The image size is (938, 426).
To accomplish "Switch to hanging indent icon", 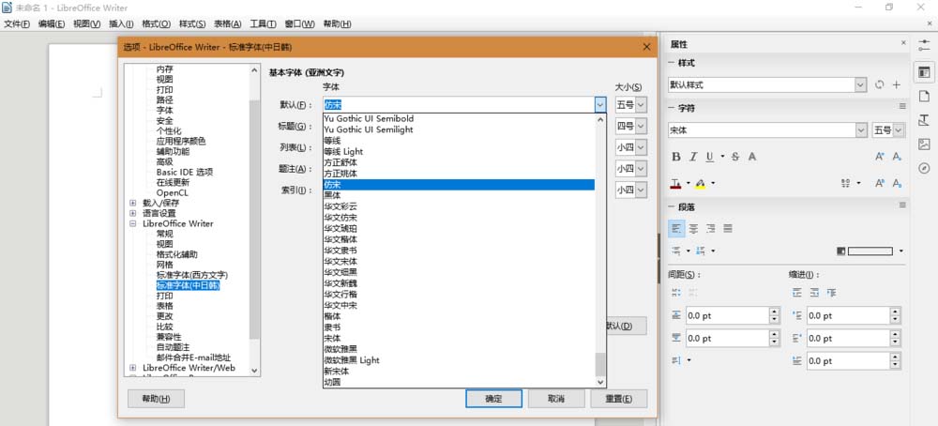I will [831, 293].
